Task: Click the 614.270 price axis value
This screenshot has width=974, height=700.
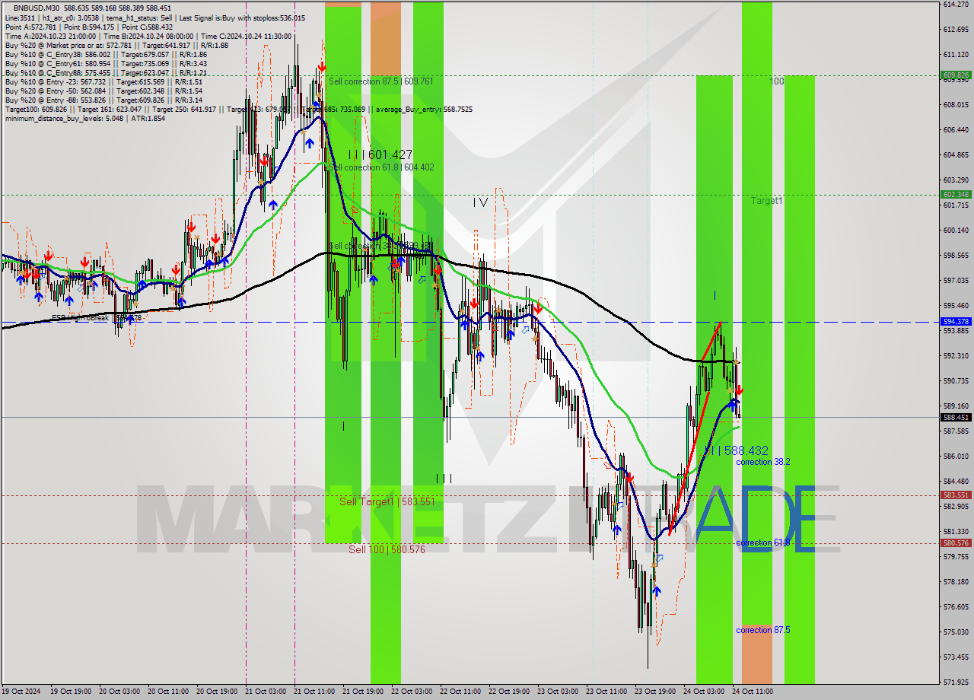Action: [x=956, y=5]
